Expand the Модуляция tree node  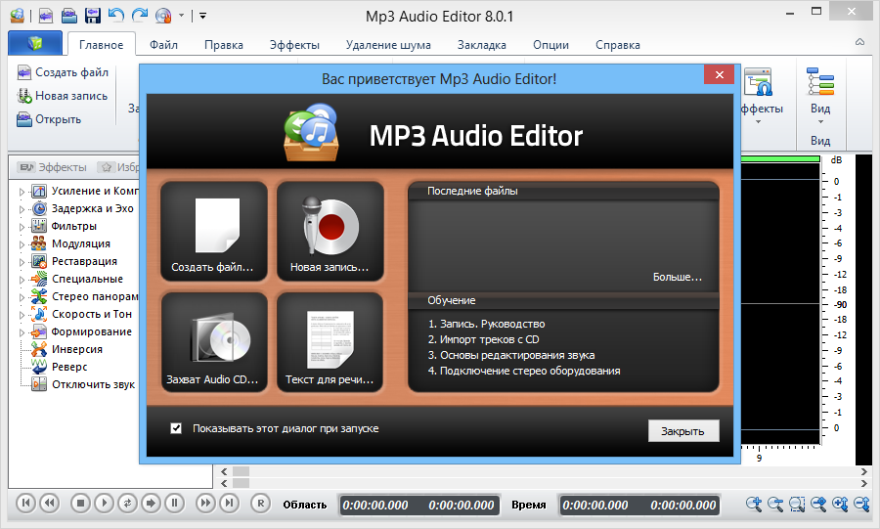(x=22, y=244)
